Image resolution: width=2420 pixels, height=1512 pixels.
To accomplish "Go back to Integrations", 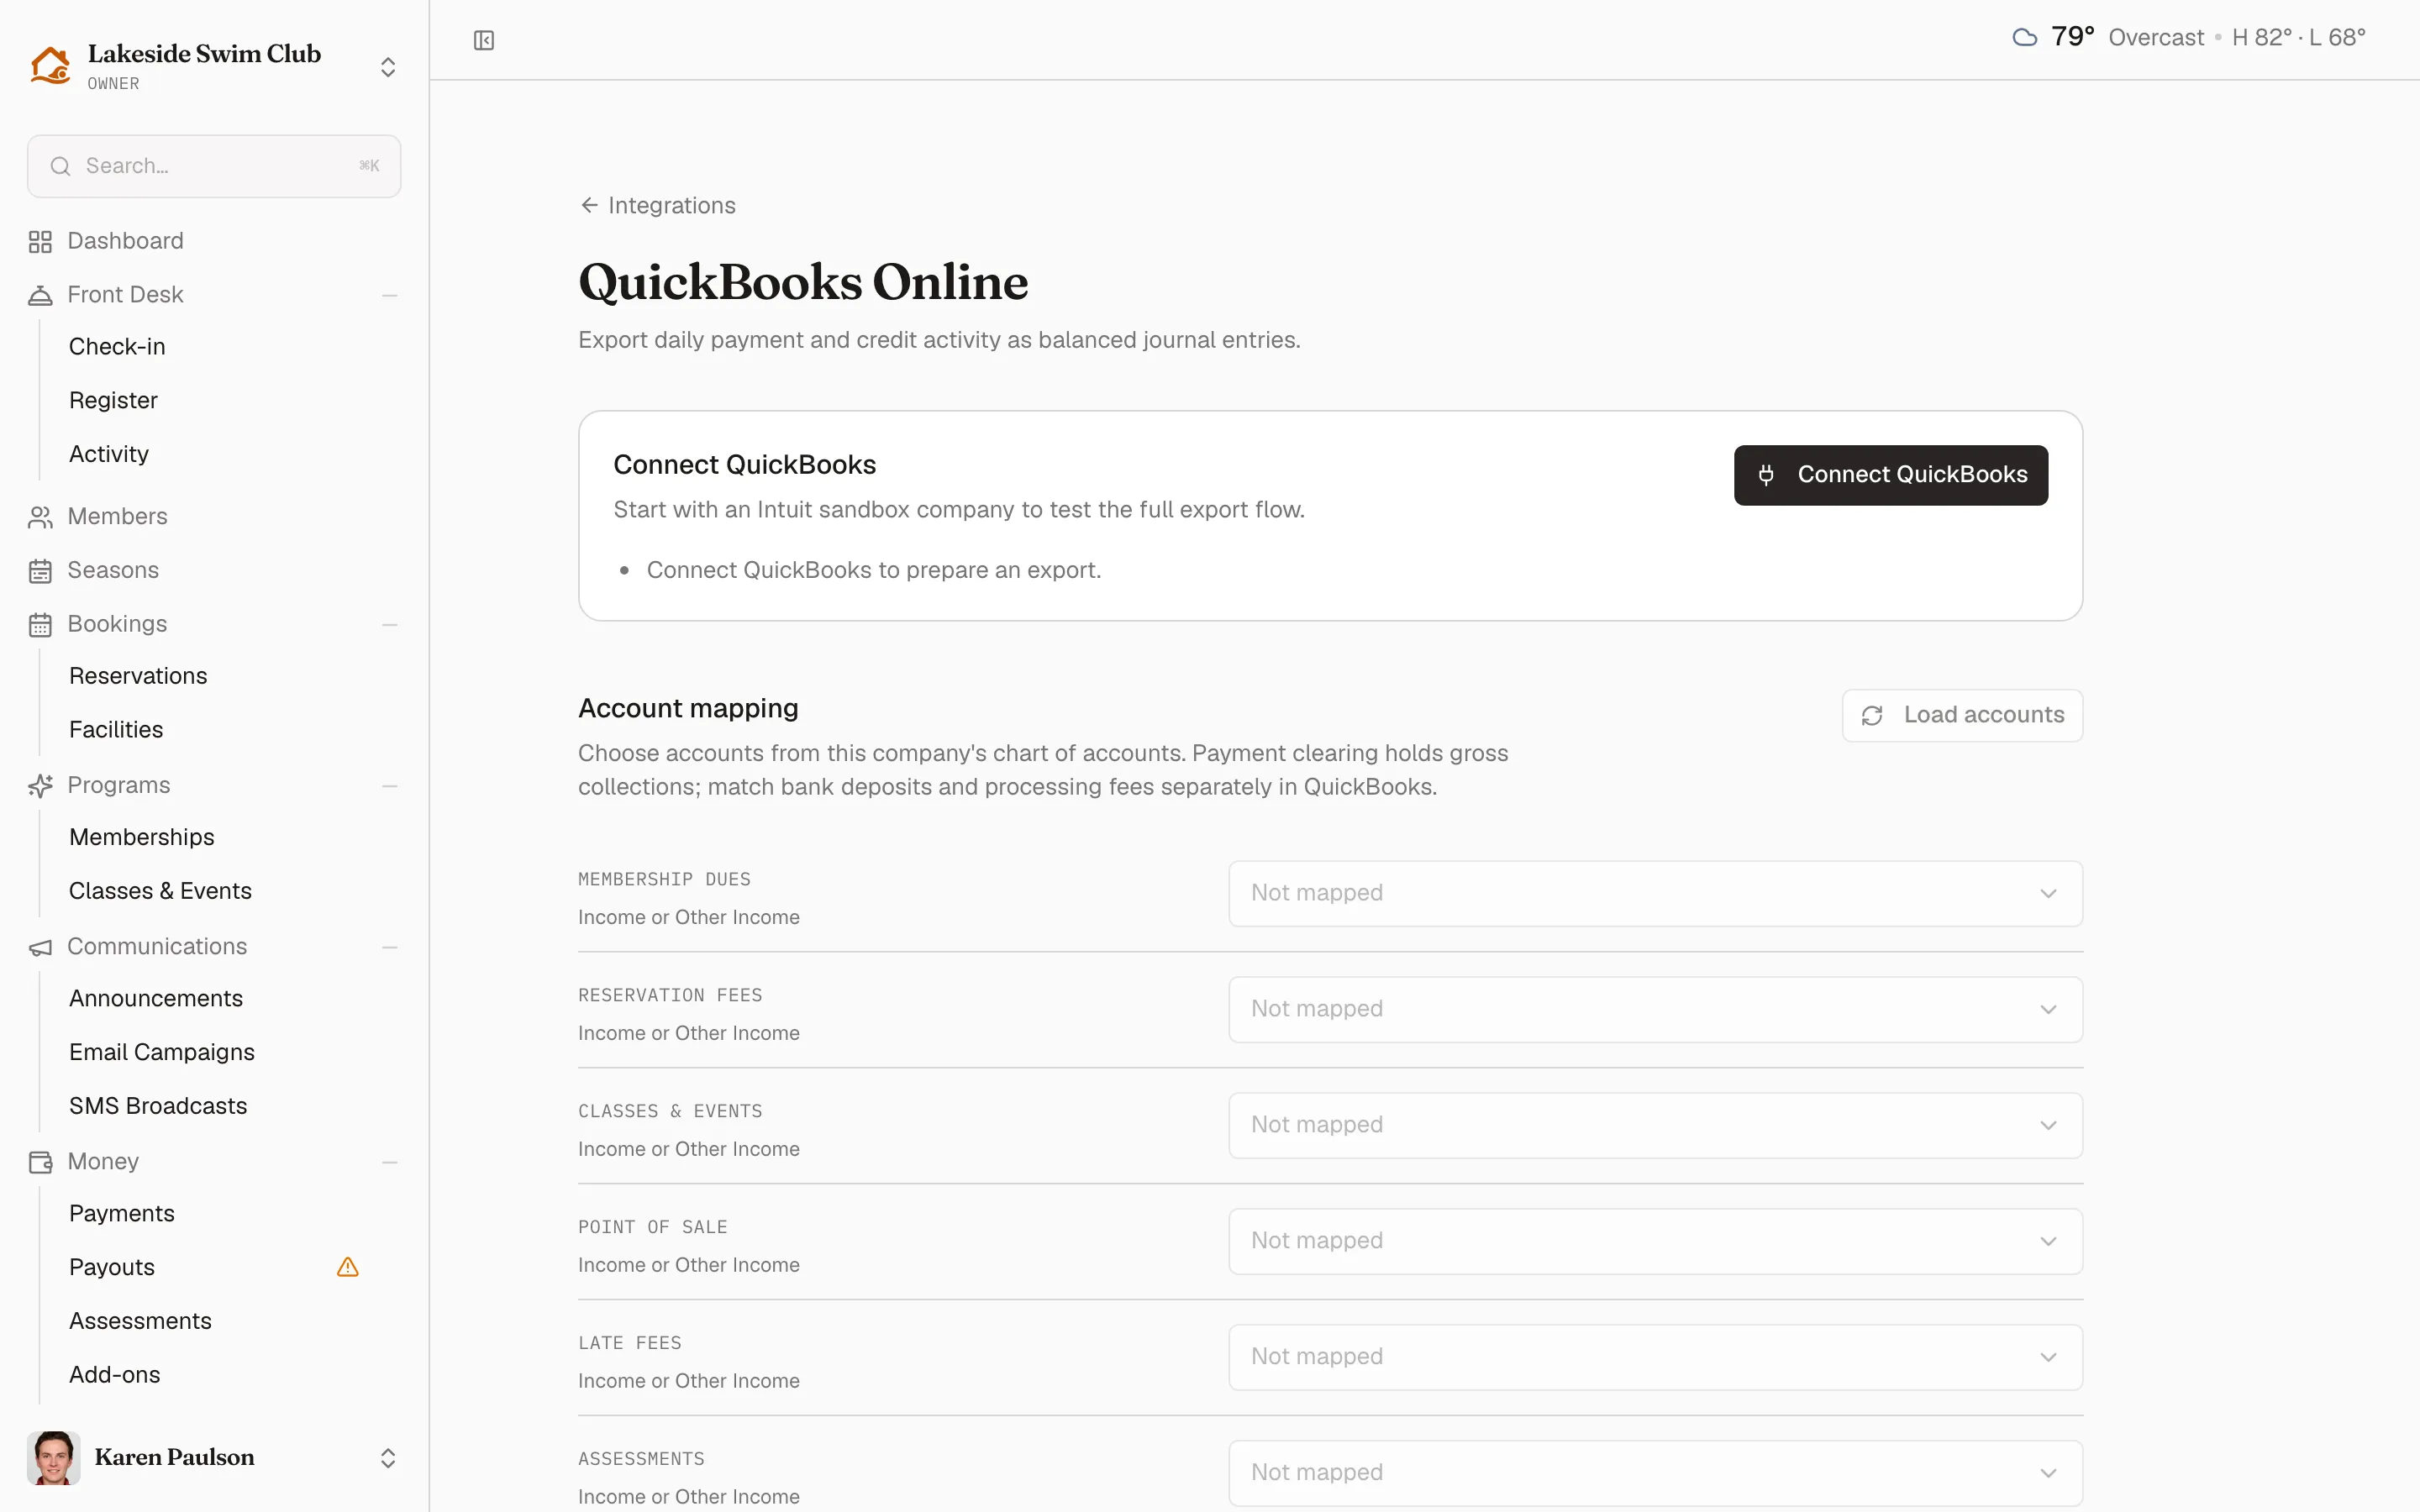I will [x=658, y=206].
